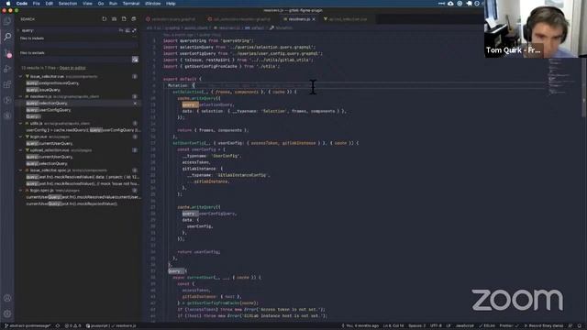Collapse the utils.js results group

tap(20, 124)
